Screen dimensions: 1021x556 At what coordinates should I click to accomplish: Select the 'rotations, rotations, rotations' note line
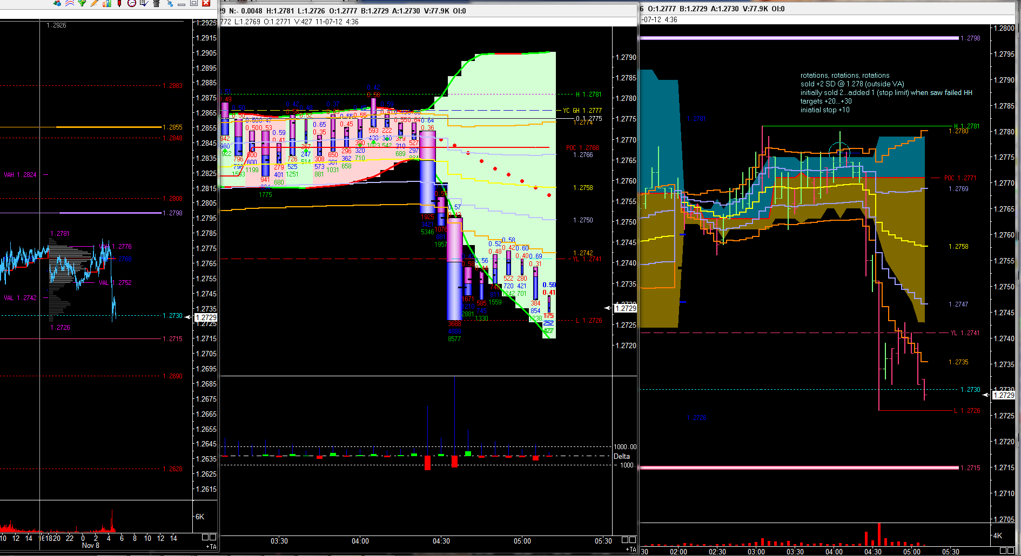(845, 76)
